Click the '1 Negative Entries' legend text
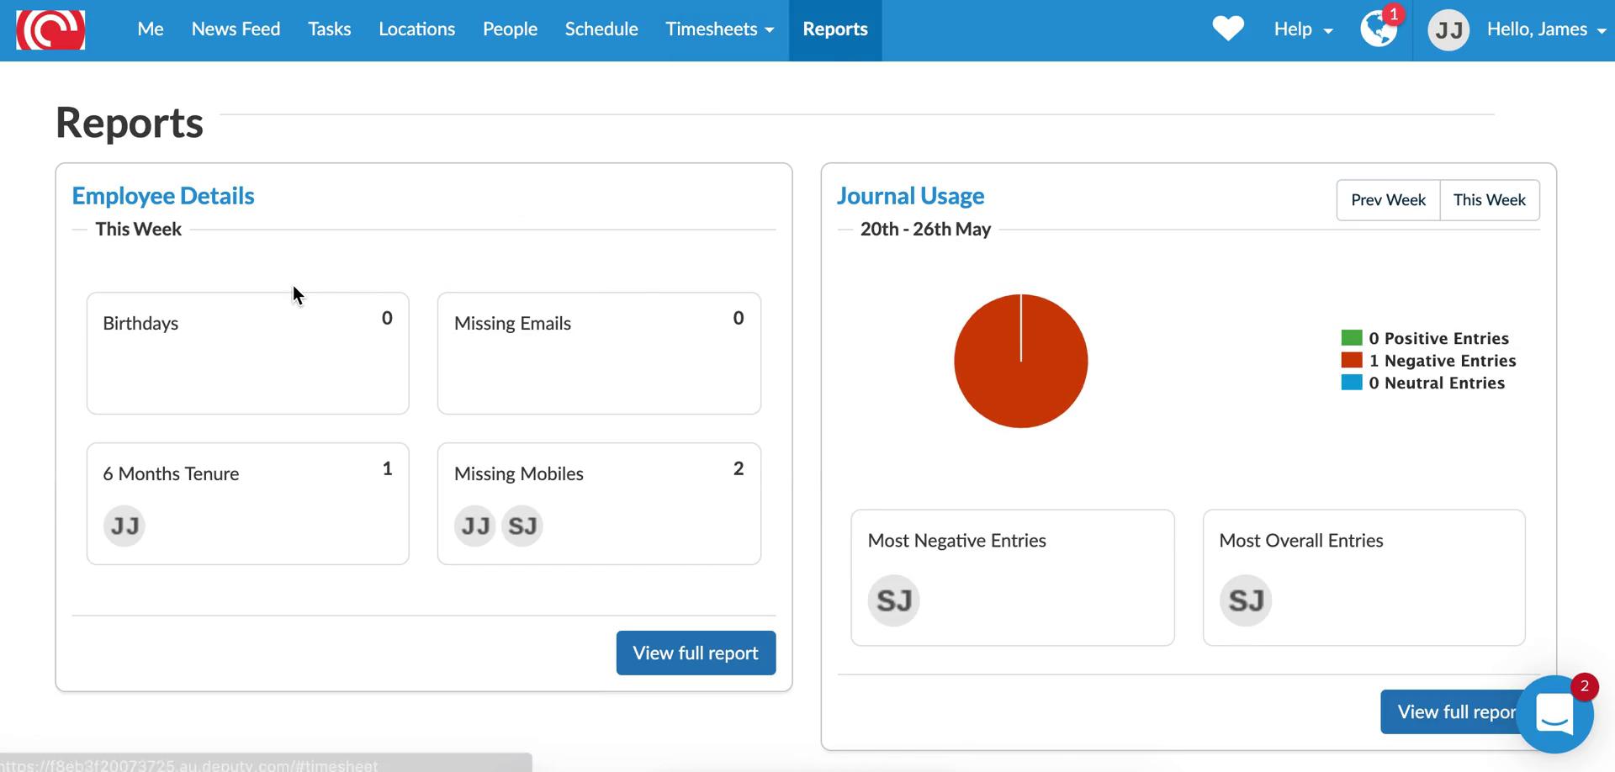The image size is (1615, 772). point(1443,361)
